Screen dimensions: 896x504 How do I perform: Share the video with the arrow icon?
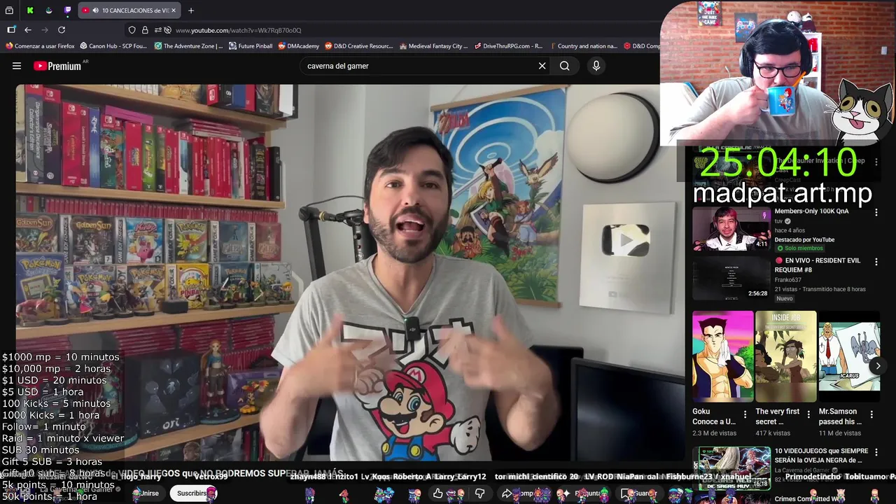click(x=507, y=493)
